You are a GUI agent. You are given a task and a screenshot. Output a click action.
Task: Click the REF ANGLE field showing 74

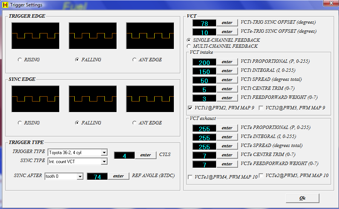click(x=97, y=176)
